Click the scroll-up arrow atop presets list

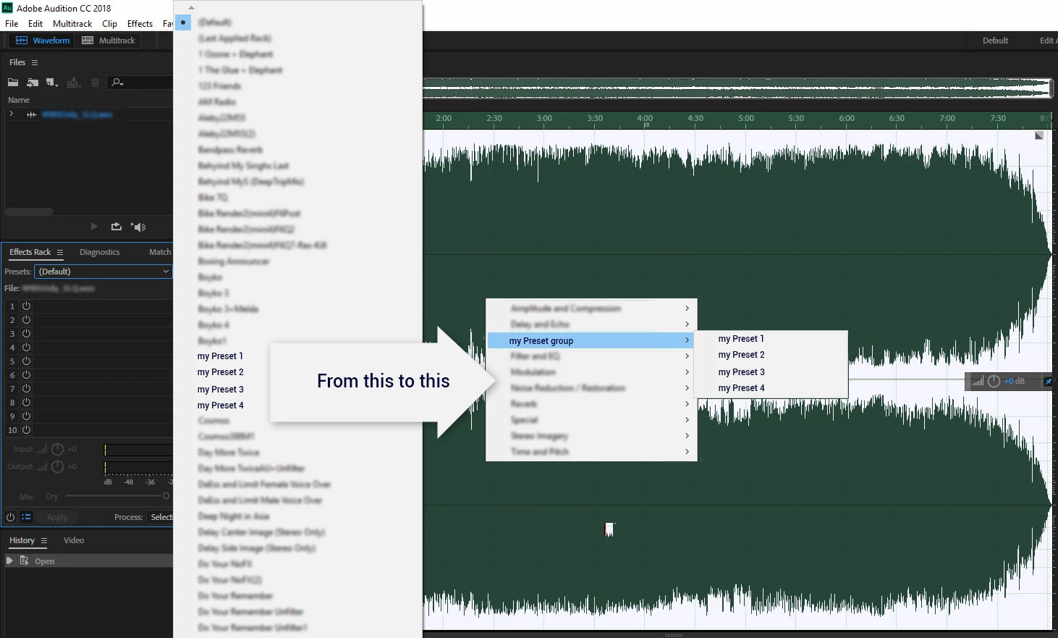(191, 7)
